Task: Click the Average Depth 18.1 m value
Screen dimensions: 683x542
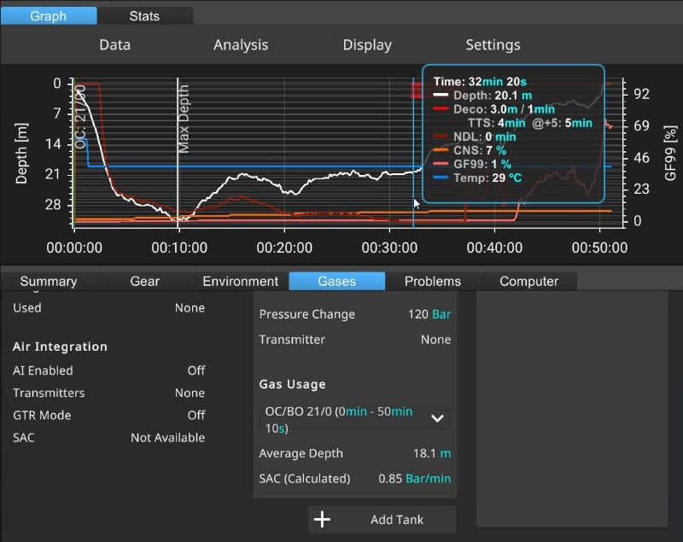Action: point(432,453)
